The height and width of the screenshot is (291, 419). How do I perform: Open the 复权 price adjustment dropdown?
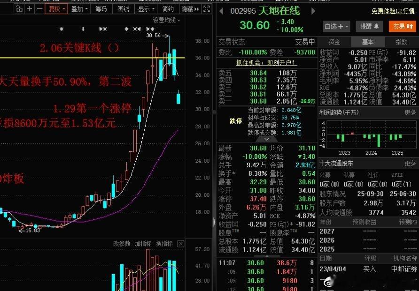pyautogui.click(x=54, y=9)
